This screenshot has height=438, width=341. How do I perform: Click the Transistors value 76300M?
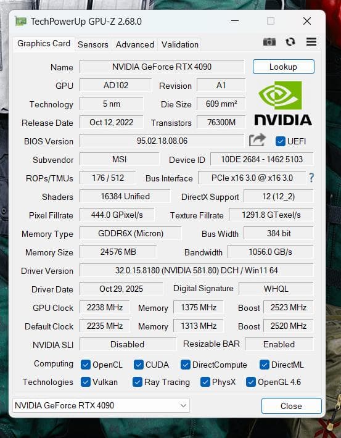point(221,122)
